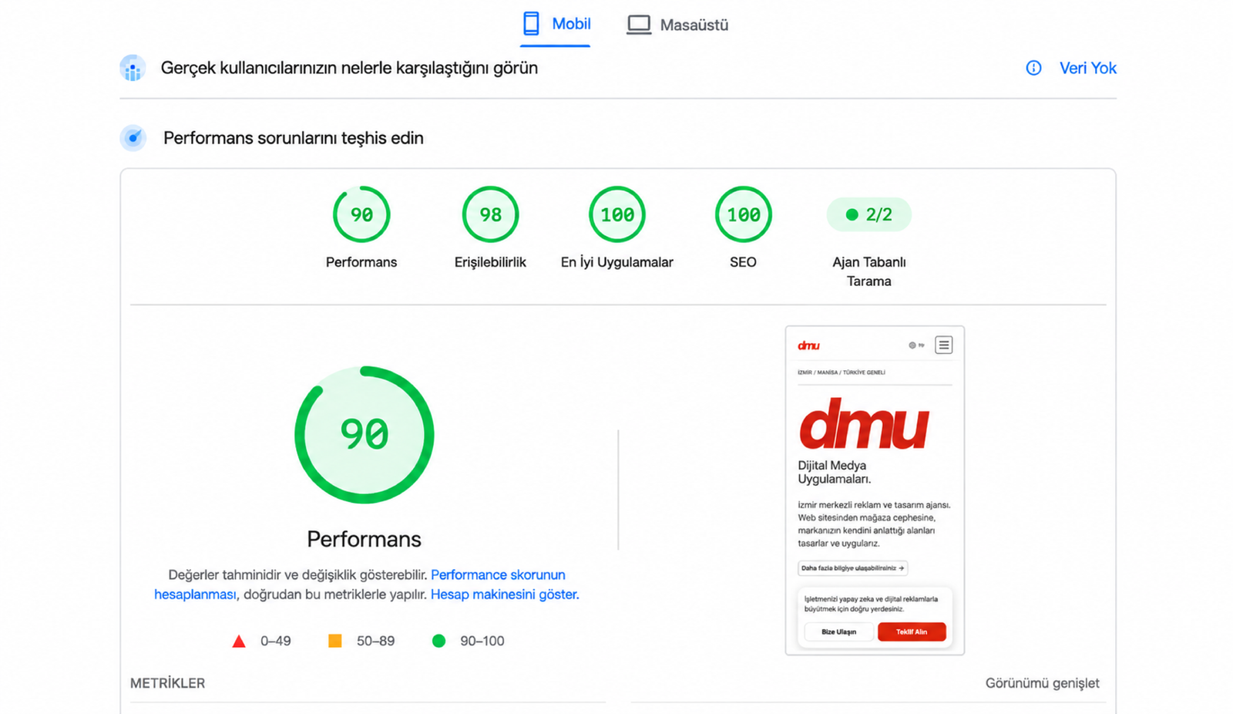This screenshot has width=1233, height=714.
Task: Open the Veri Yok link
Action: pos(1087,68)
